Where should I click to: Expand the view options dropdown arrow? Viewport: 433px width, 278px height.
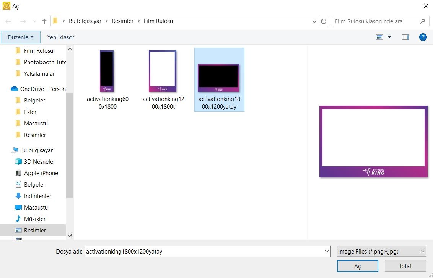[389, 37]
